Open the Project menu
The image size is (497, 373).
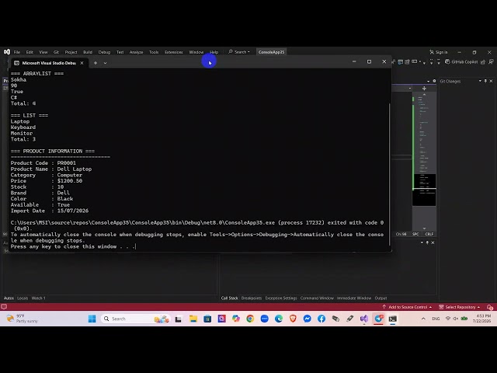71,52
